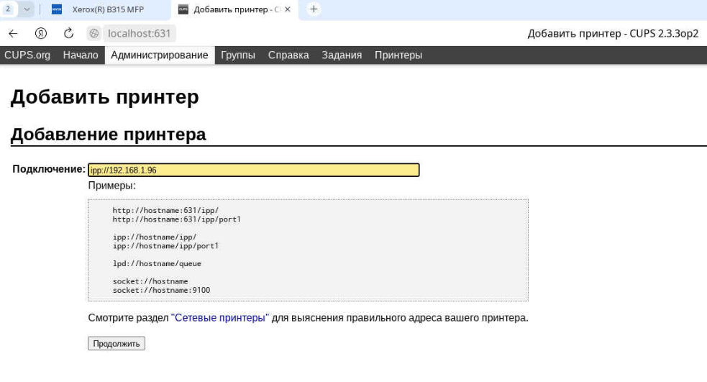The width and height of the screenshot is (707, 382).
Task: Open the CUPS.org menu item
Action: tap(27, 55)
